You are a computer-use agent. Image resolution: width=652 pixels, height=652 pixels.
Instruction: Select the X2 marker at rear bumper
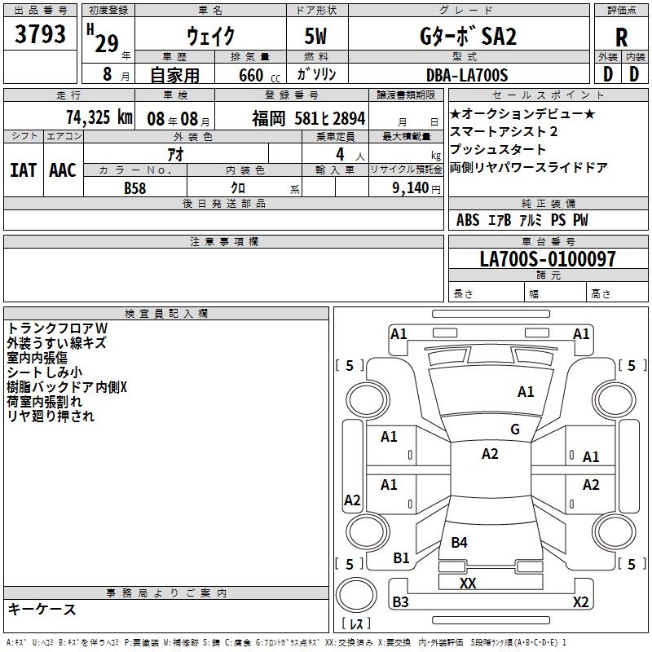pyautogui.click(x=580, y=602)
